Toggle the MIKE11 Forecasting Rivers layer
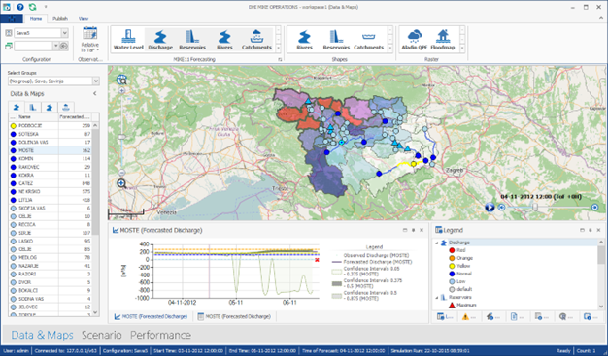Viewport: 608px width, 356px height. pos(224,40)
